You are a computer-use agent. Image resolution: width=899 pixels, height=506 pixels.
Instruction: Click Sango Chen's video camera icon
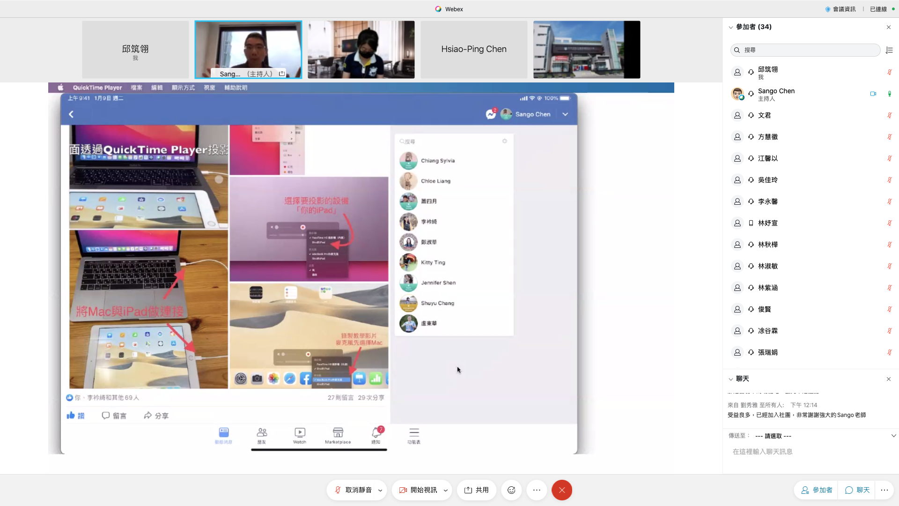point(873,94)
